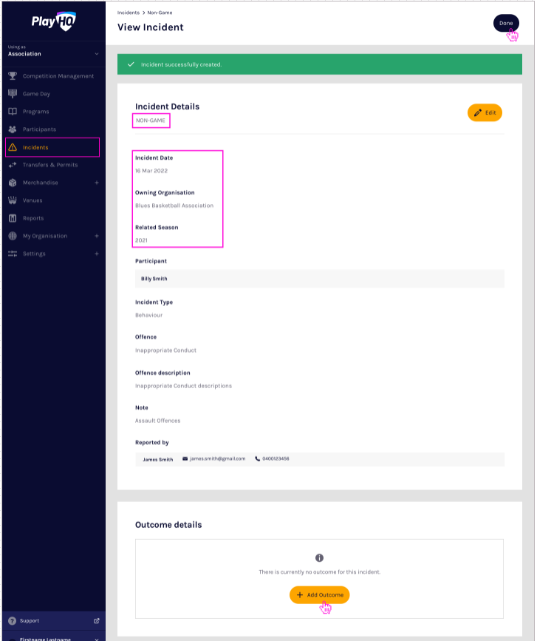Click the Venues stadium icon
The width and height of the screenshot is (537, 641).
pos(13,200)
